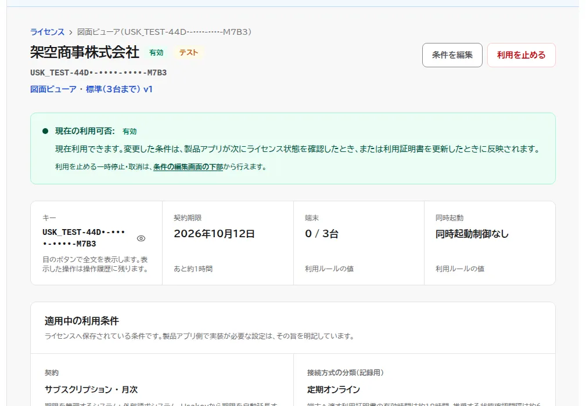Select the 架空商事株式会社 heading
This screenshot has height=406, width=586.
pyautogui.click(x=85, y=52)
